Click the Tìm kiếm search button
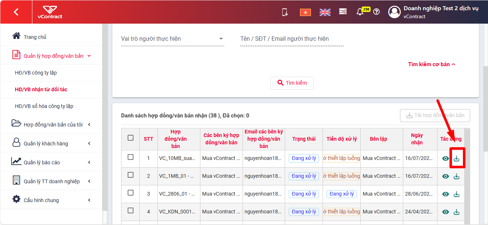Screen dimensions: 488x225 (292, 83)
